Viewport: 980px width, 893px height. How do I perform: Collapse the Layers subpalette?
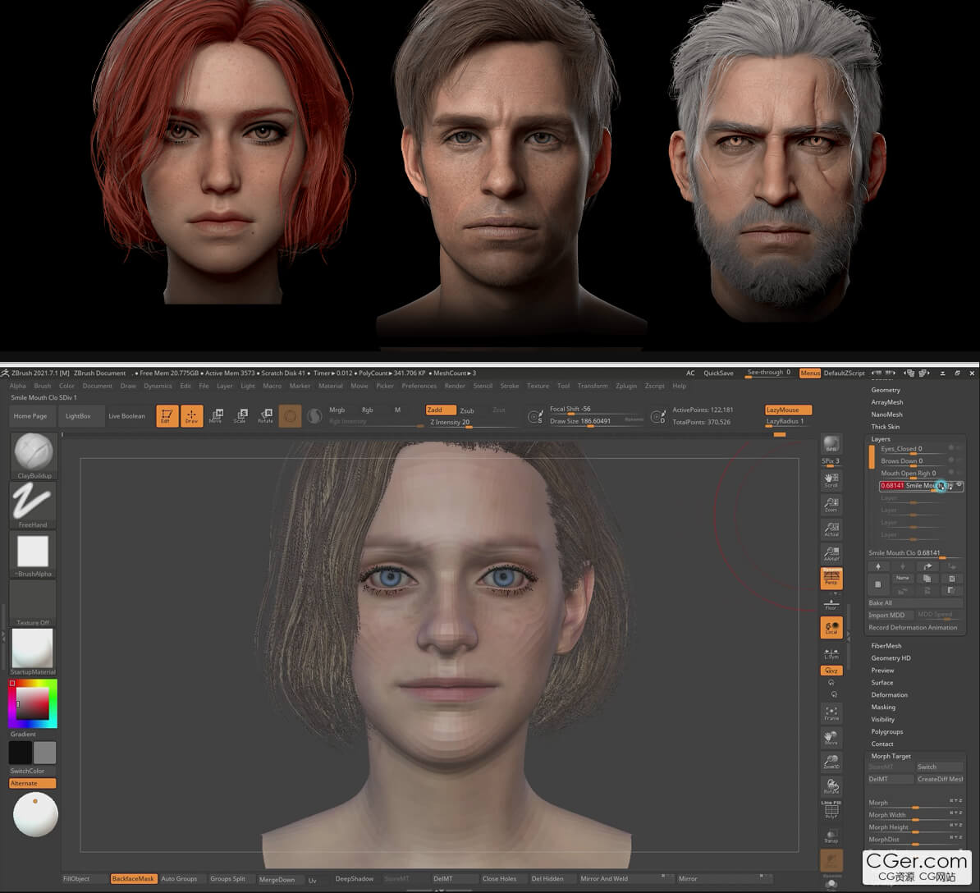pyautogui.click(x=881, y=438)
